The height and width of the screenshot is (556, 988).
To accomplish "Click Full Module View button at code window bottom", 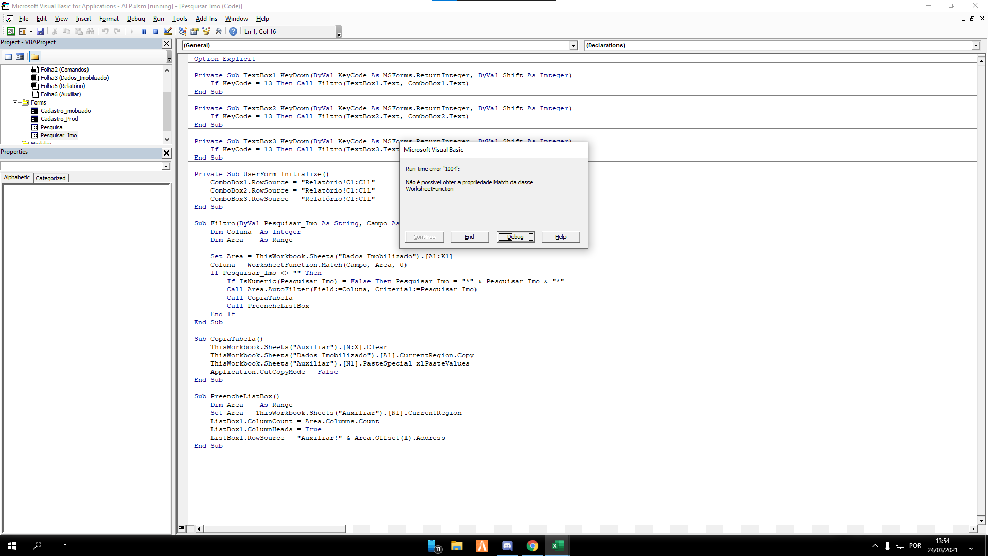I will coord(190,528).
